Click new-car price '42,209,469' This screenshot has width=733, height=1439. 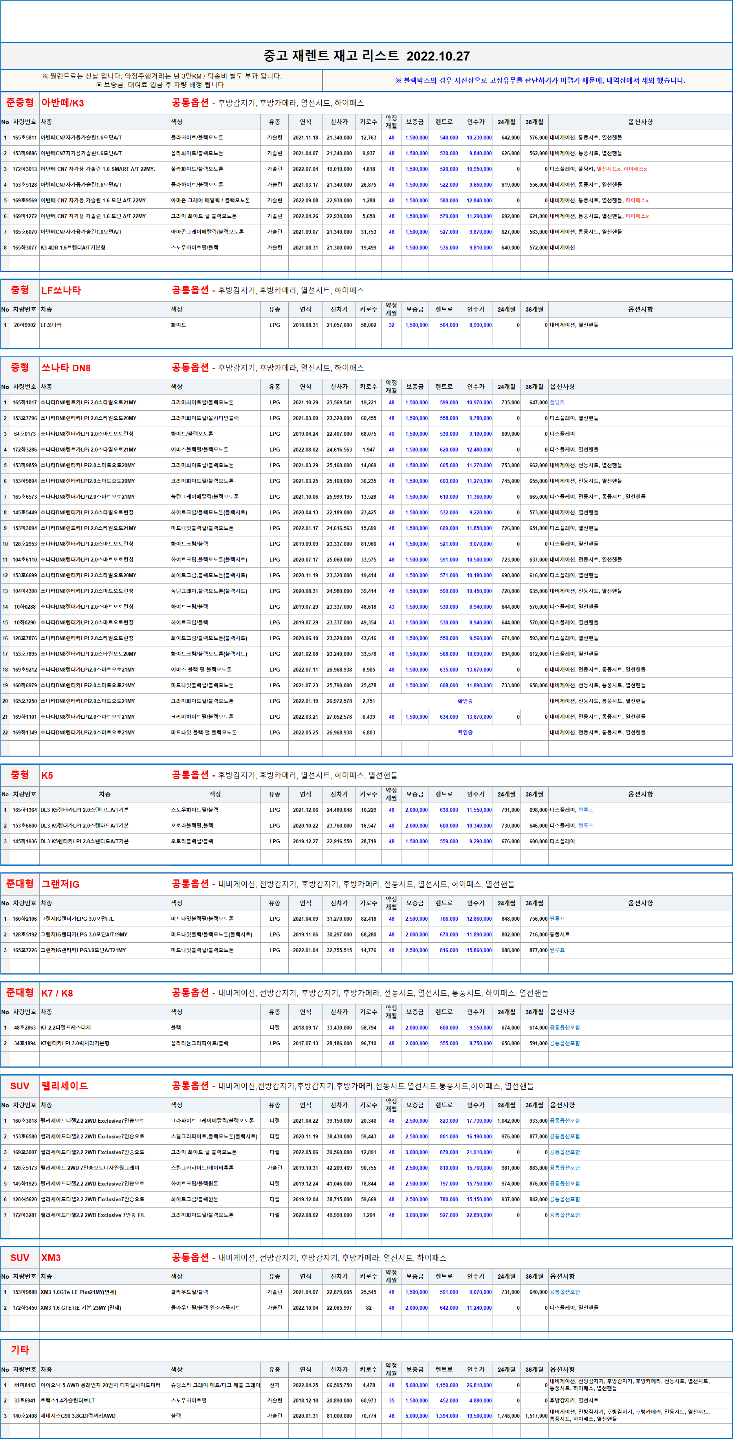point(339,1168)
